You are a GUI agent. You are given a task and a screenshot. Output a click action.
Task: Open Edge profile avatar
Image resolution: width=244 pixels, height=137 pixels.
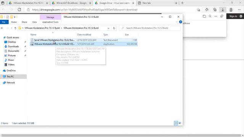(x=231, y=10)
